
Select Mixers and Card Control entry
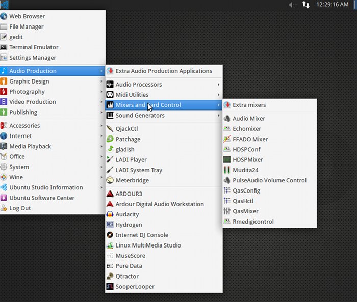164,105
